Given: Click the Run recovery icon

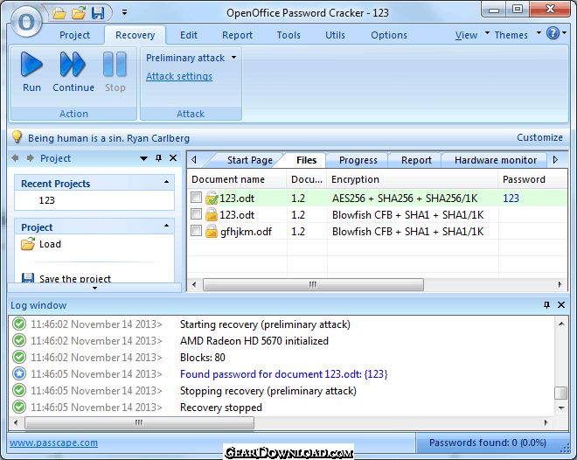Looking at the screenshot, I should point(31,65).
